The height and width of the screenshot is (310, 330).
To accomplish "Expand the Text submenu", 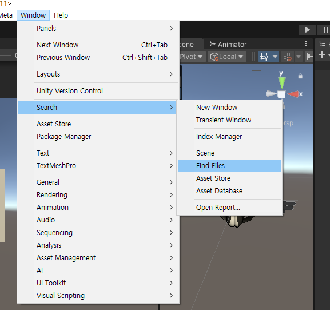I will (97, 153).
